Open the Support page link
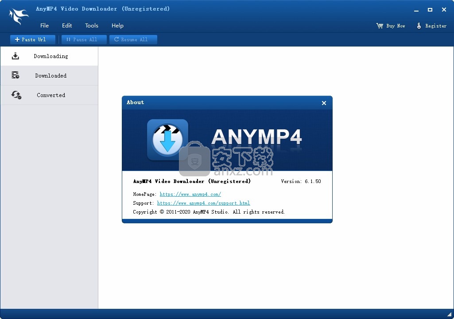Screen dimensions: 454x319 click(x=203, y=203)
